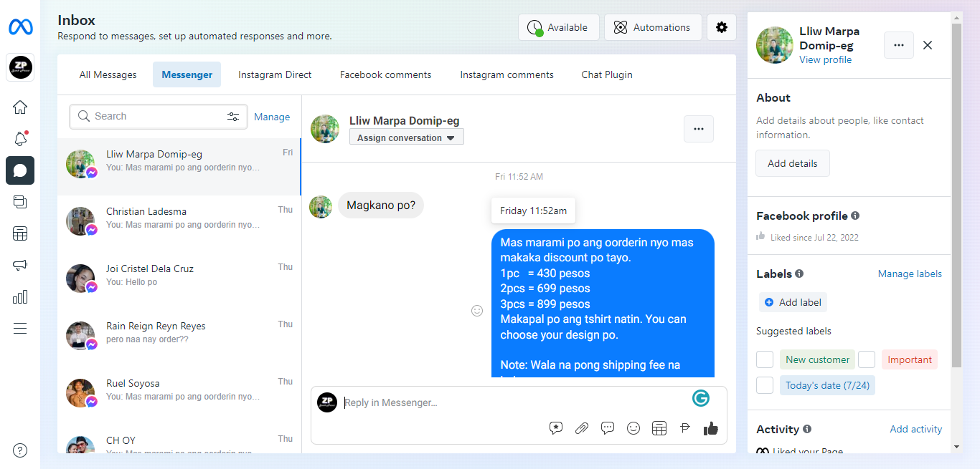The height and width of the screenshot is (469, 980).
Task: Open conversation more options ellipsis button
Action: [x=699, y=129]
